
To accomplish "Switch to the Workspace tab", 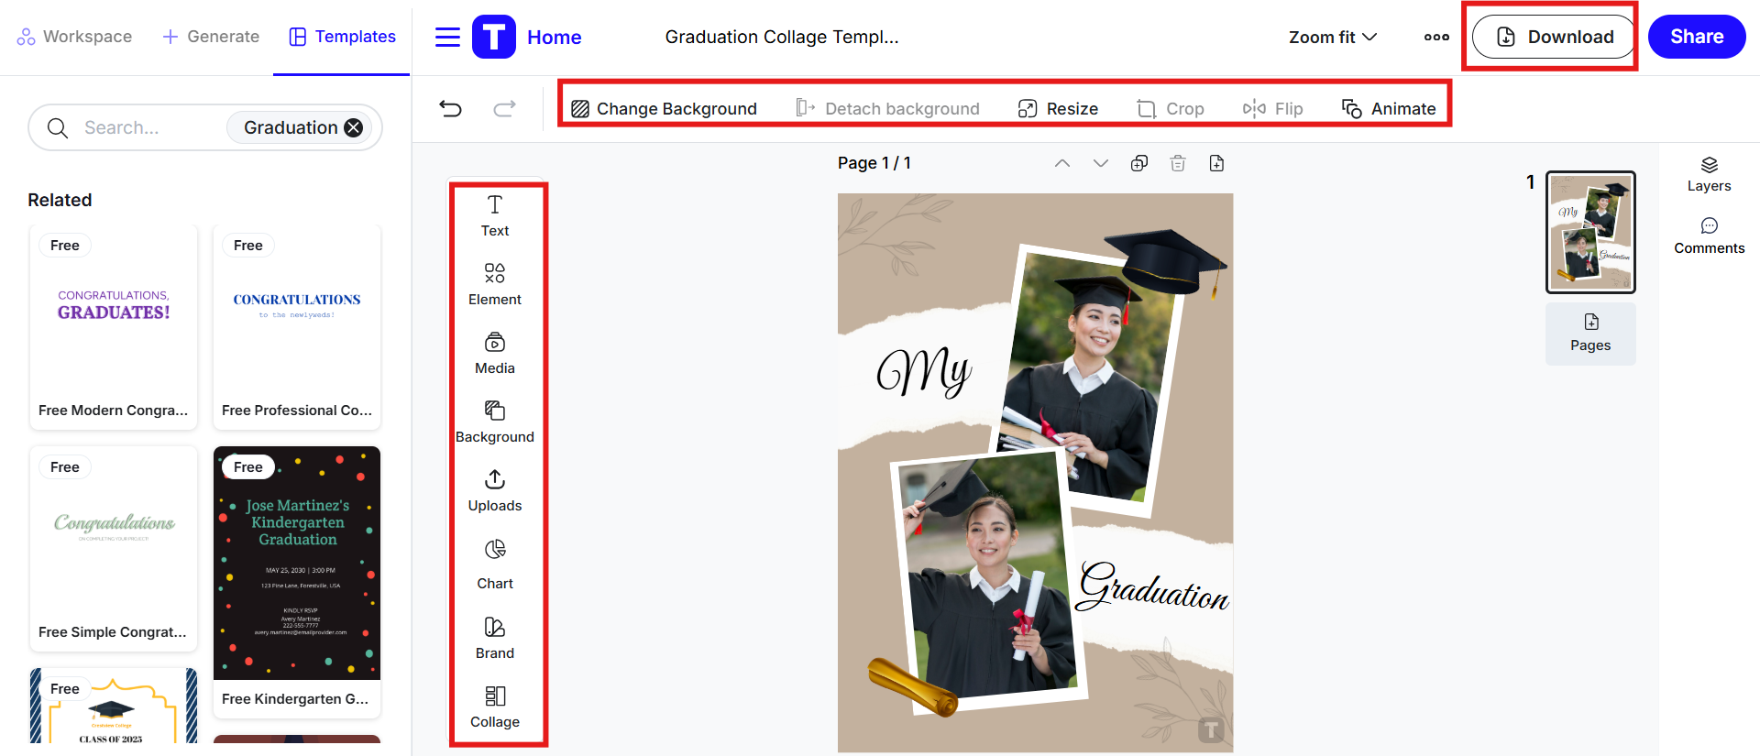I will (74, 37).
